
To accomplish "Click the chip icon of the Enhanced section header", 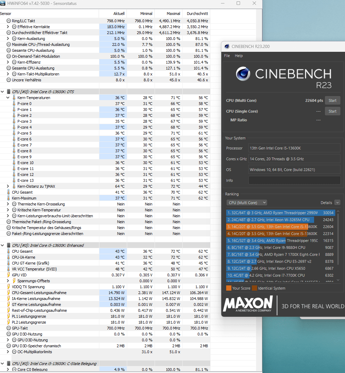I will pyautogui.click(x=9, y=245).
